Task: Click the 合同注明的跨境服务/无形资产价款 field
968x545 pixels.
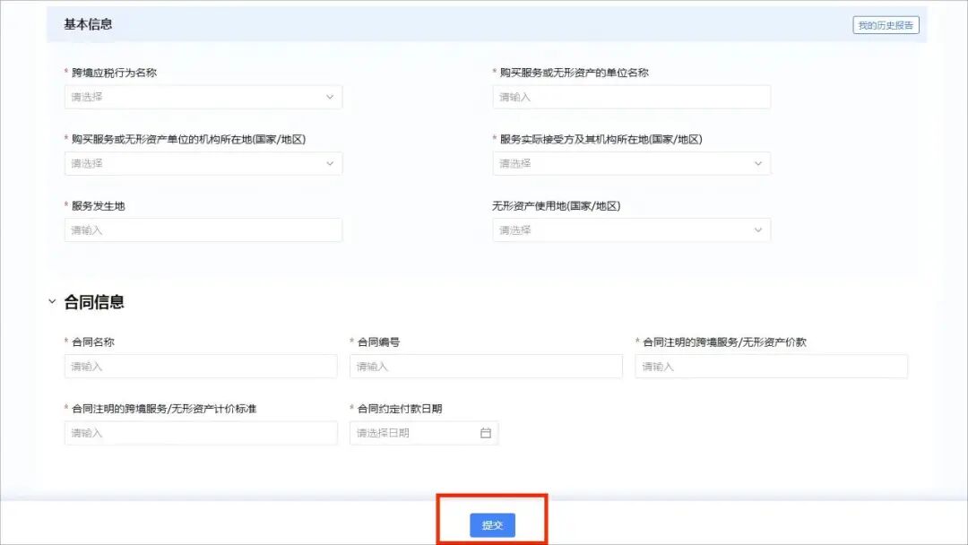Action: [x=771, y=366]
